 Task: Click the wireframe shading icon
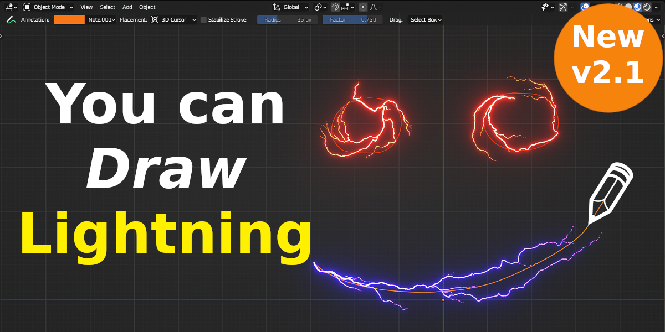(620, 7)
